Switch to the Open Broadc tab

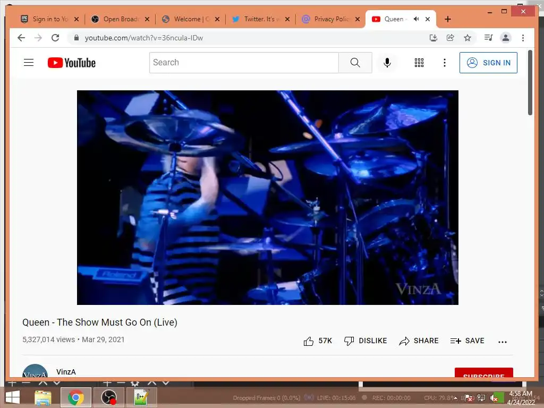(121, 19)
